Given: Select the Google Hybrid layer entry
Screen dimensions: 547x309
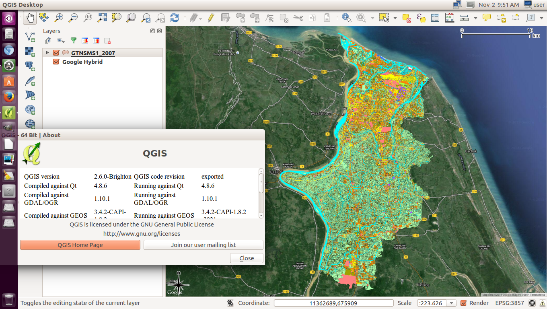Looking at the screenshot, I should click(82, 62).
